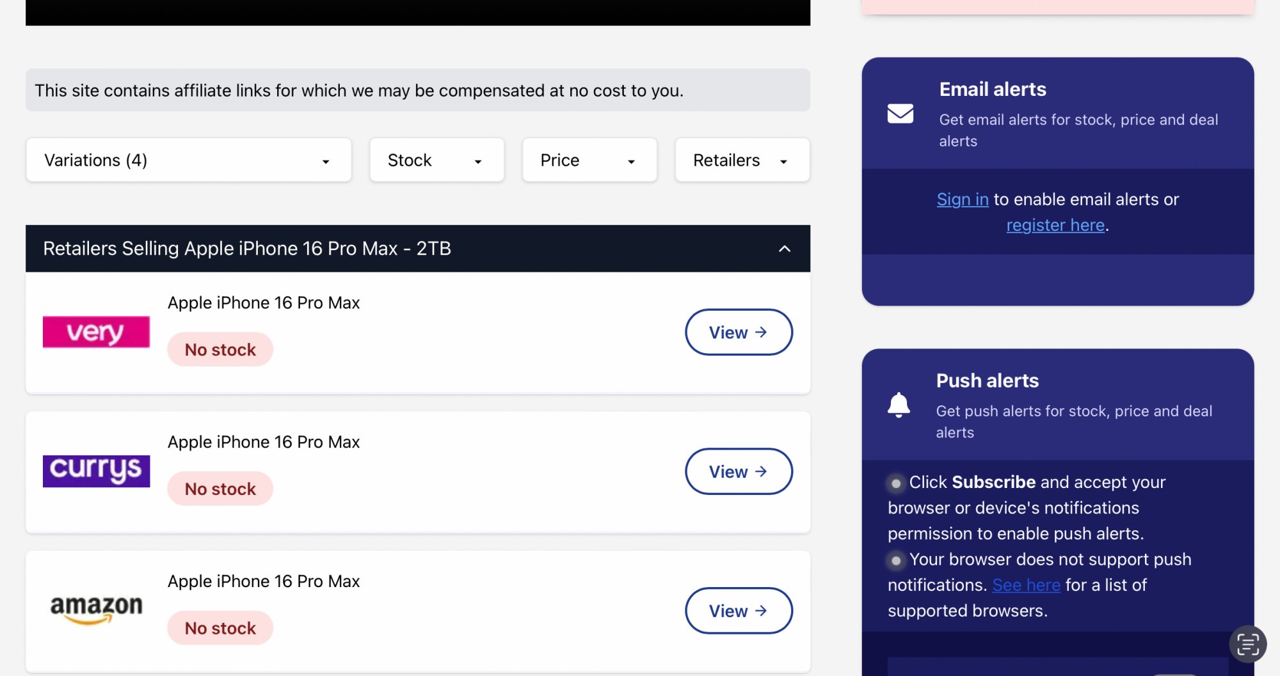Open the Retailers filter dropdown

tap(742, 160)
